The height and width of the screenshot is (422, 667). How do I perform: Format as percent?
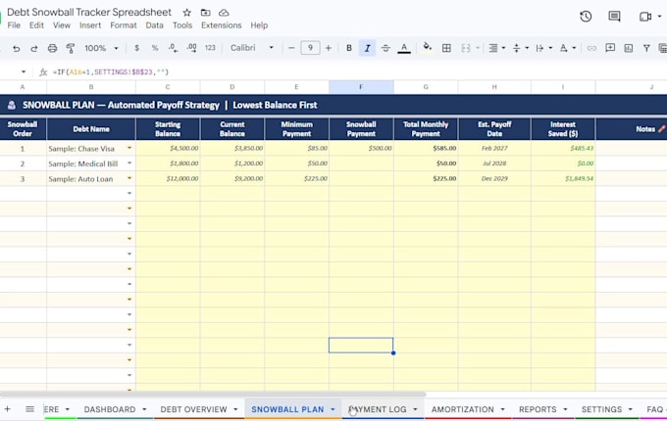point(155,48)
